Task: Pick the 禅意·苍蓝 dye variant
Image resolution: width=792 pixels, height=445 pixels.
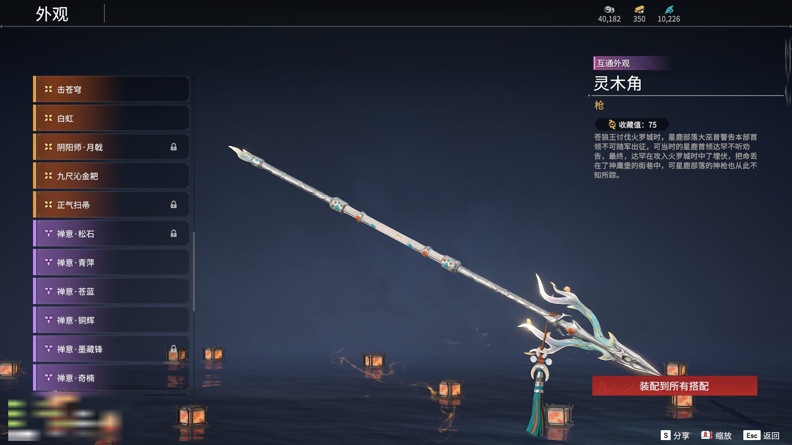Action: click(111, 291)
